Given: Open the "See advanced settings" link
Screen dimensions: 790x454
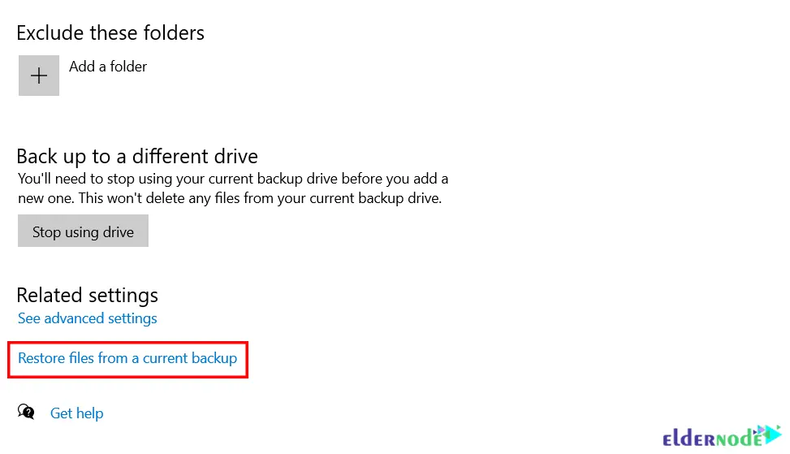Looking at the screenshot, I should pyautogui.click(x=87, y=318).
